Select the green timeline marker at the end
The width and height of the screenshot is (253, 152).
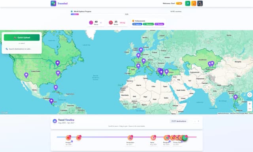[185, 138]
